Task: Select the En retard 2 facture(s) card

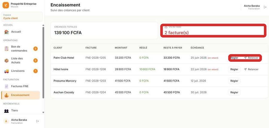Action: [x=213, y=31]
